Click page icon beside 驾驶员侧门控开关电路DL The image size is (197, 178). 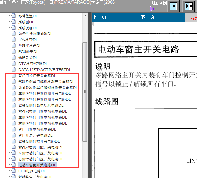pos(14,141)
